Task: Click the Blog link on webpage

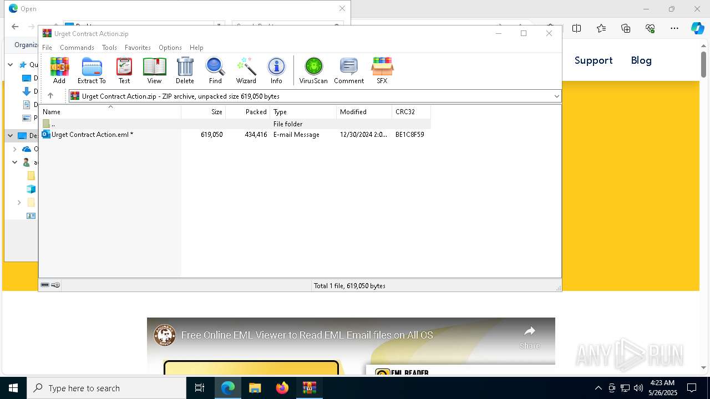Action: 641,60
